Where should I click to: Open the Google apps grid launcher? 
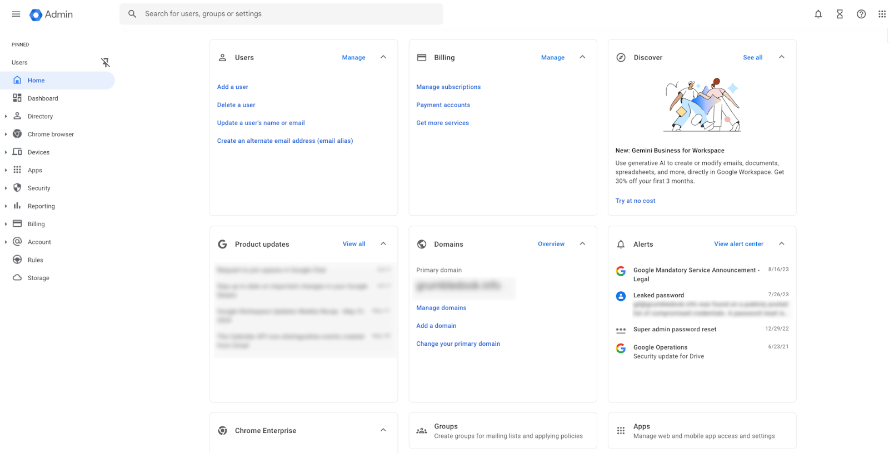click(x=882, y=14)
